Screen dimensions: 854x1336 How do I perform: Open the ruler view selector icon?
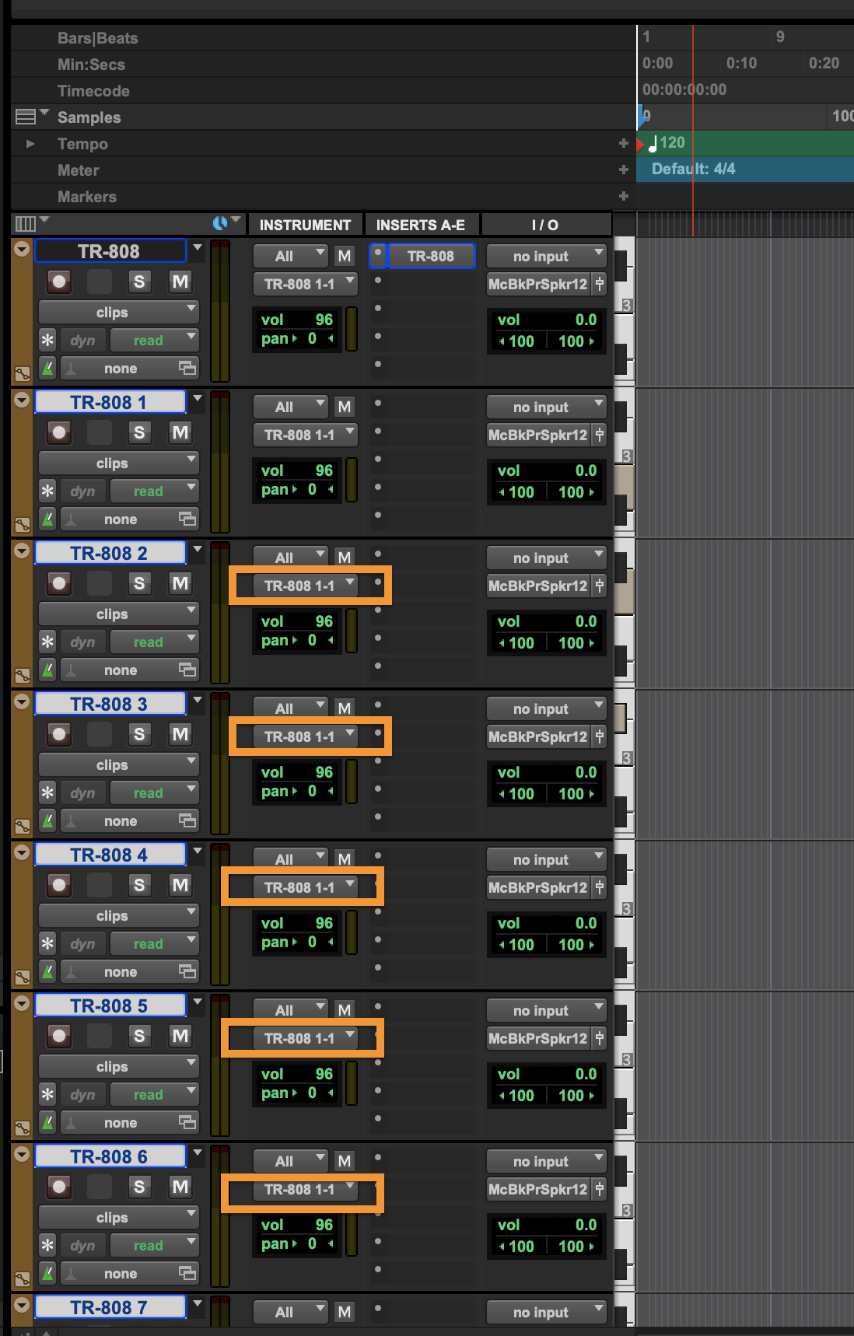26,117
